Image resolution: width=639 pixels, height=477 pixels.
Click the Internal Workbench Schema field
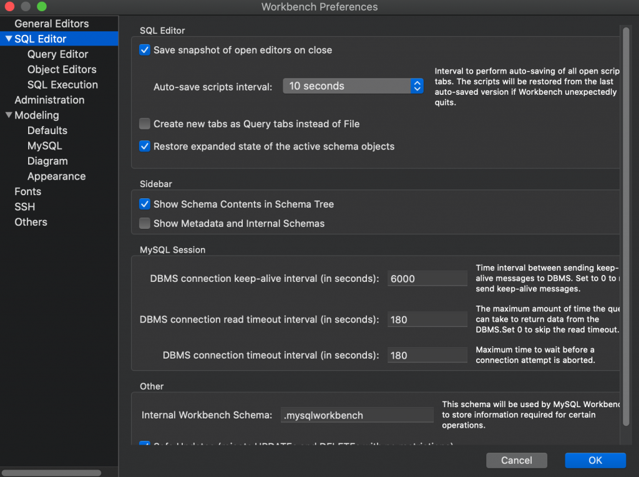pyautogui.click(x=357, y=415)
